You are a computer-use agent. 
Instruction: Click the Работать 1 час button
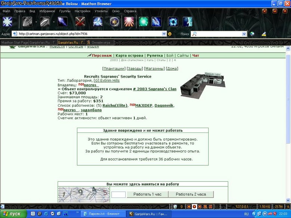coord(147,194)
